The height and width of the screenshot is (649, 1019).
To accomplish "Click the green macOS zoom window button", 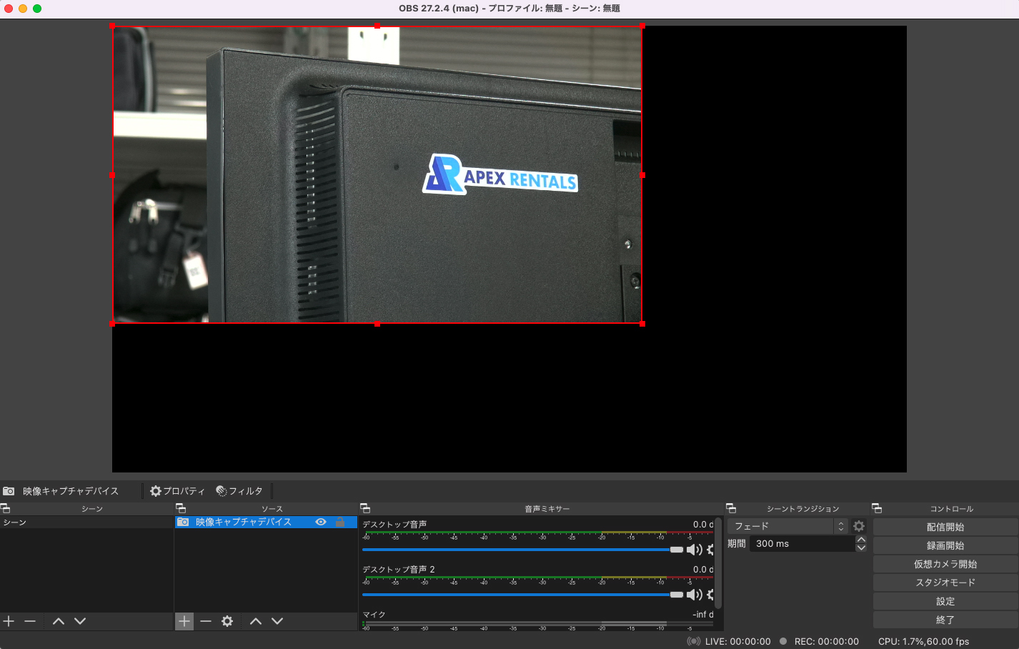I will point(37,9).
